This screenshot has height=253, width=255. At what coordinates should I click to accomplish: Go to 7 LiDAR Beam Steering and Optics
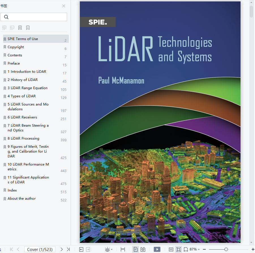(x=36, y=128)
